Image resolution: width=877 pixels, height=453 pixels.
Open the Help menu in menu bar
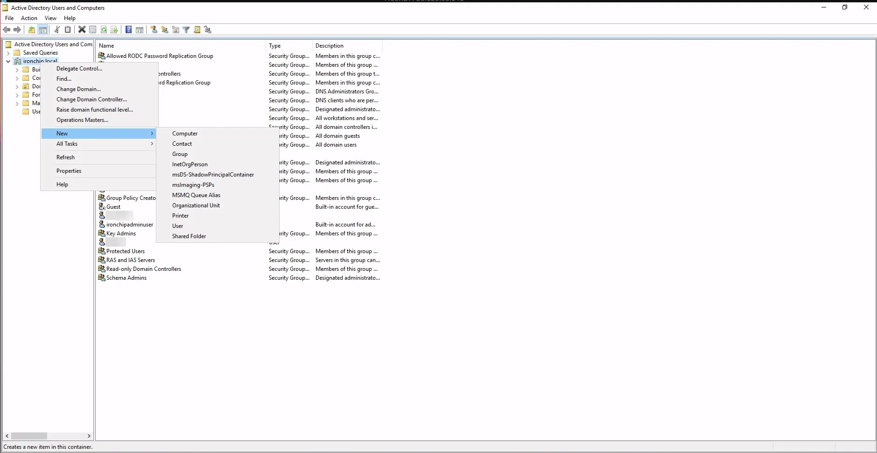pyautogui.click(x=70, y=18)
